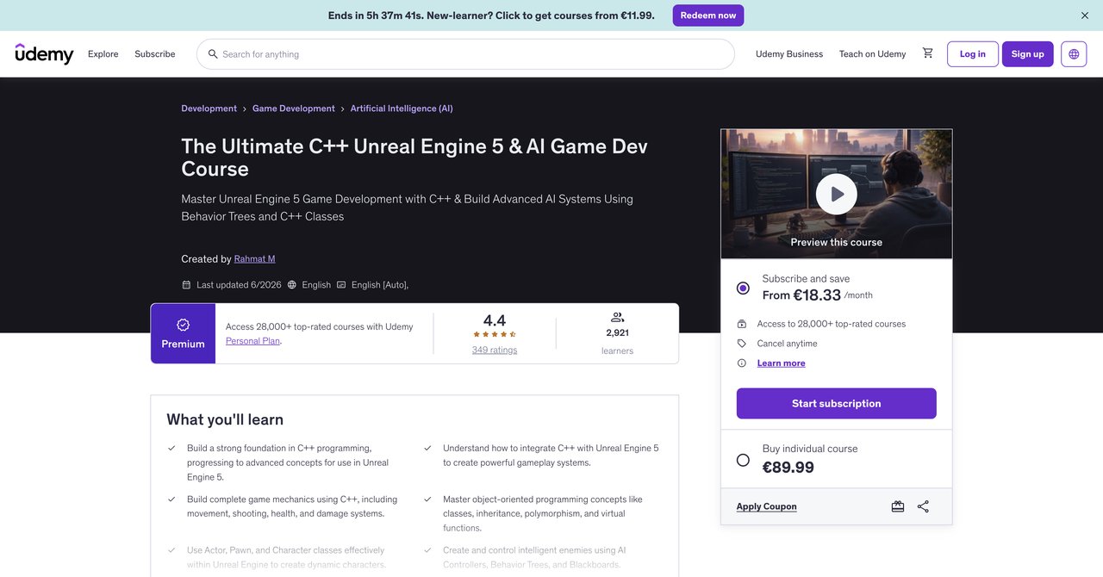Image resolution: width=1103 pixels, height=577 pixels.
Task: Click the countdown promo banner text
Action: [491, 16]
